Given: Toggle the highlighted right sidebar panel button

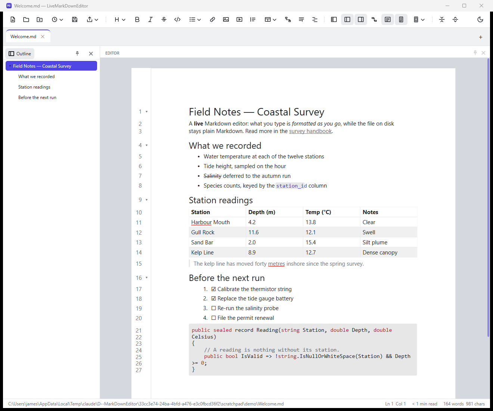Looking at the screenshot, I should [361, 19].
